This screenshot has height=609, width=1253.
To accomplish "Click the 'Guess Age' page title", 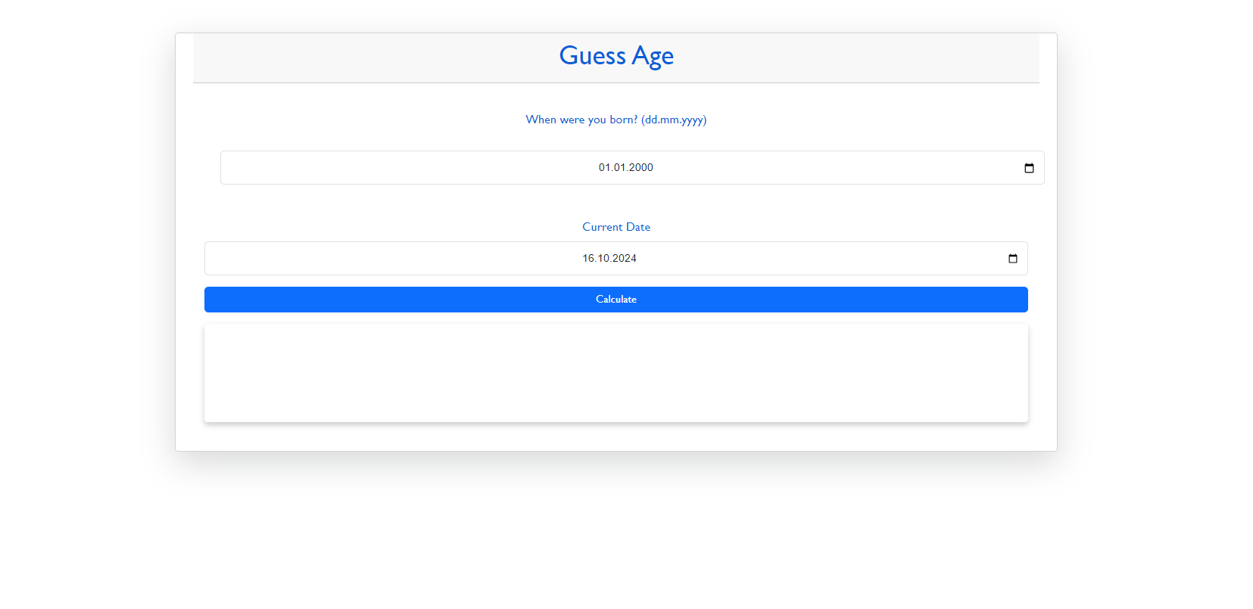I will pos(616,55).
